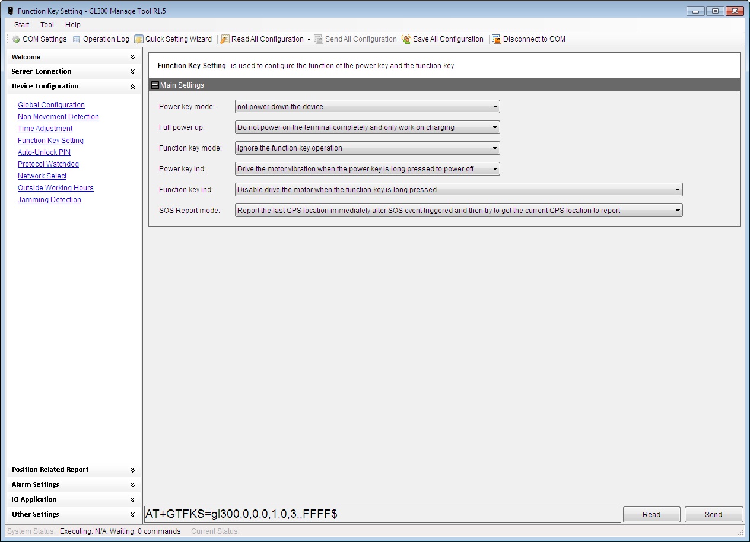Open COM Settings from the toolbar

(39, 39)
